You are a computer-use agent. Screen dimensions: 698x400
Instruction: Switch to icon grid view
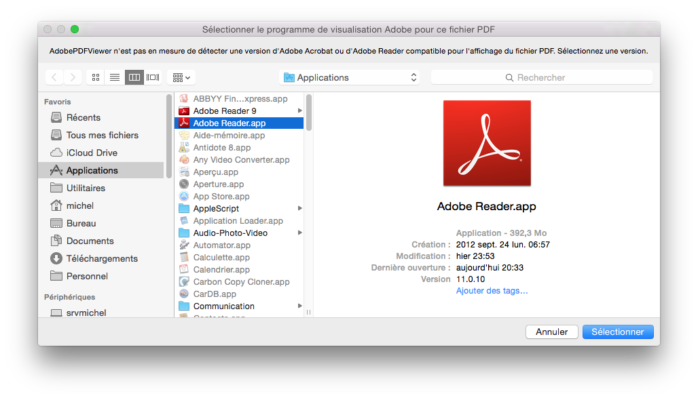click(x=96, y=77)
